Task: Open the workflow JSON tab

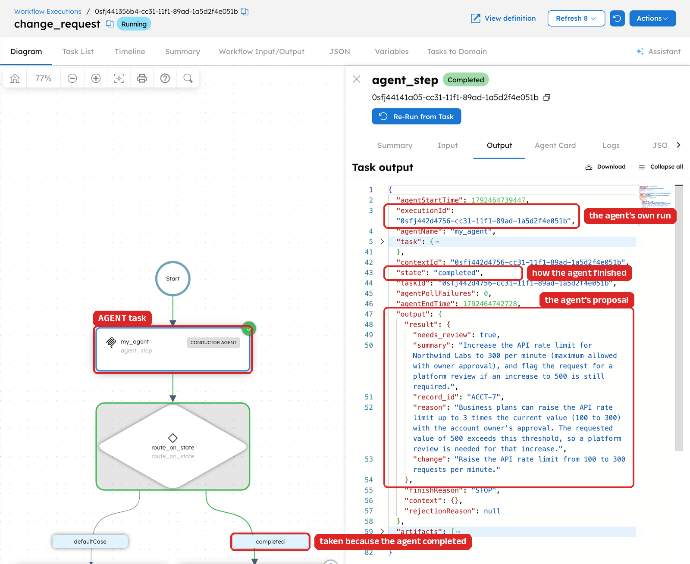Action: (340, 52)
